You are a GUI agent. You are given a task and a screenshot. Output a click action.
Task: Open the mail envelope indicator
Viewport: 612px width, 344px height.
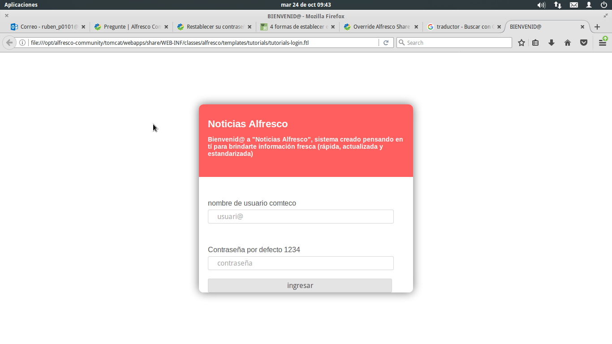tap(574, 5)
